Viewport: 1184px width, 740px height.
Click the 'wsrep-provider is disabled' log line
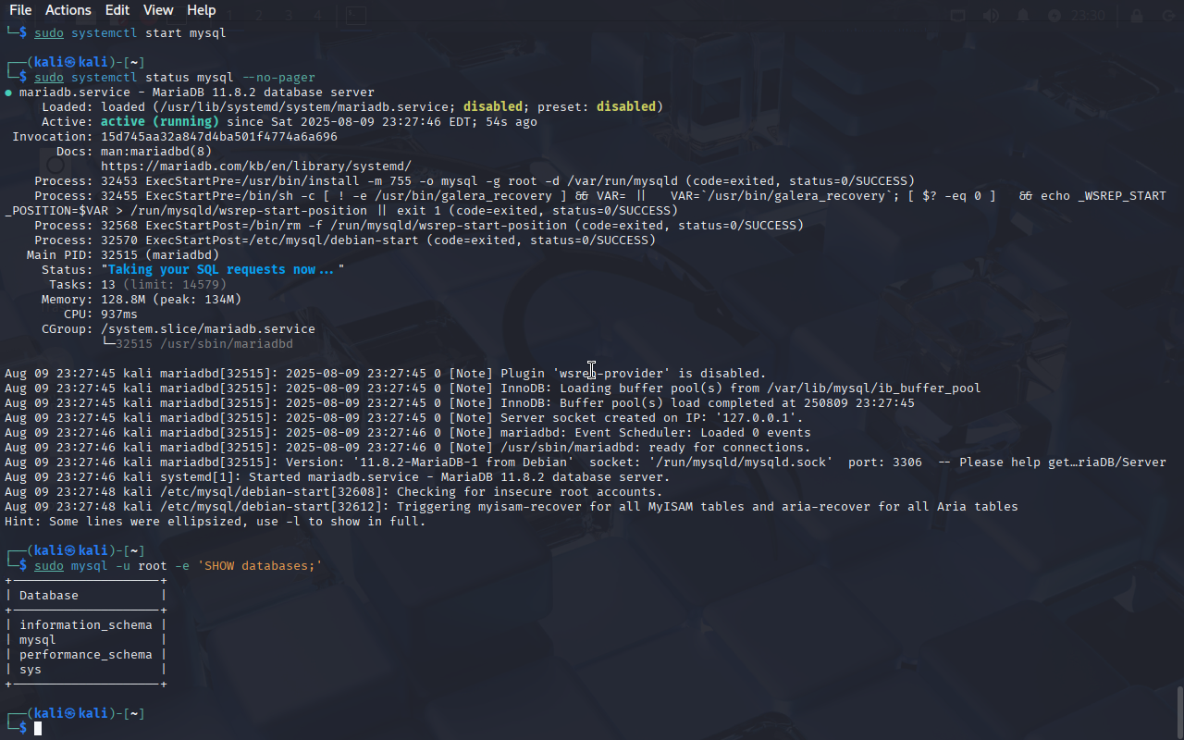tap(386, 374)
